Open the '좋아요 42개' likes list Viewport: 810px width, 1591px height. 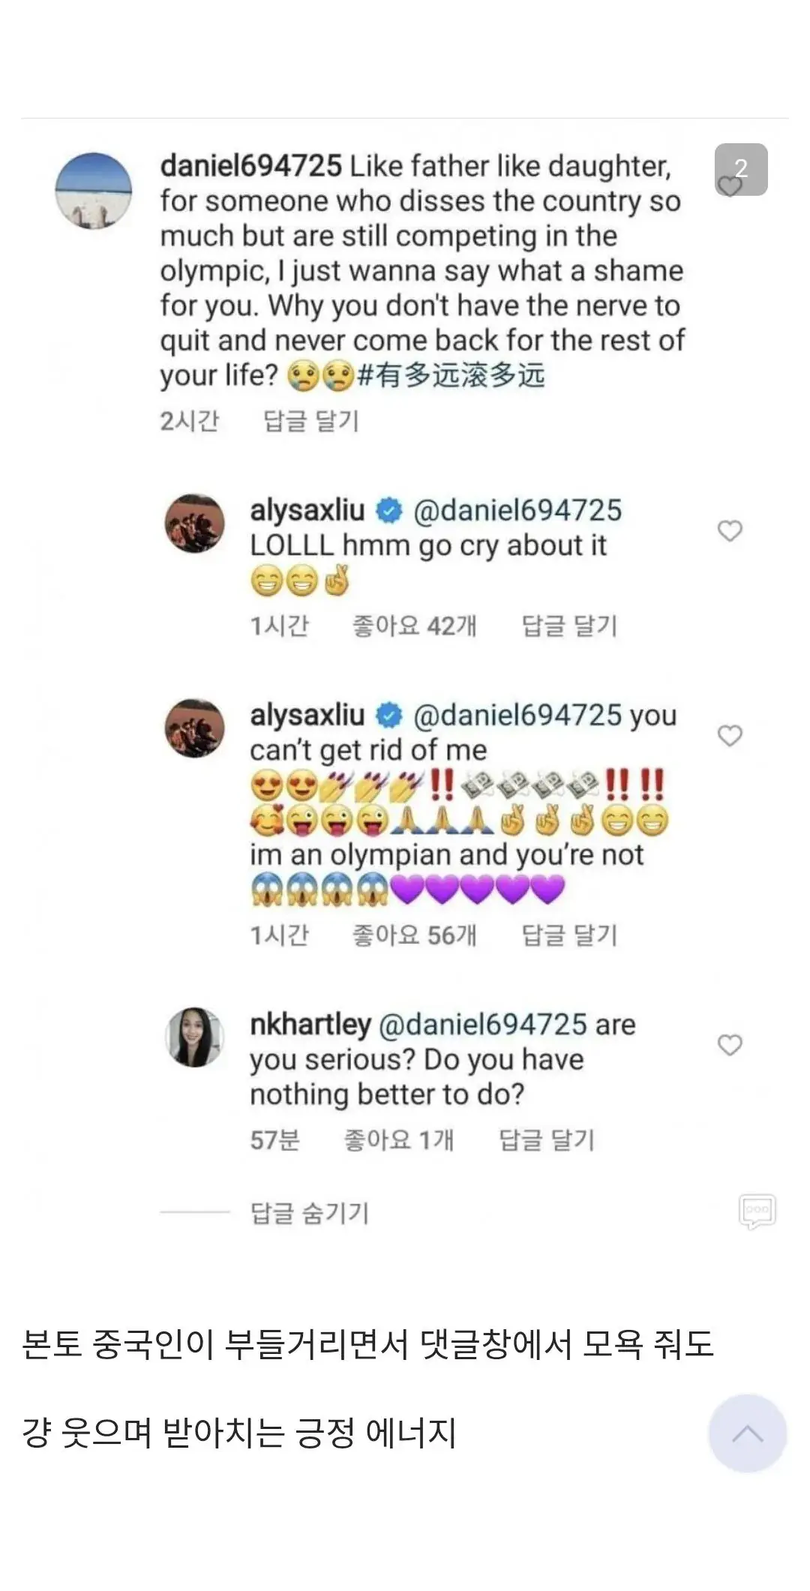point(414,626)
